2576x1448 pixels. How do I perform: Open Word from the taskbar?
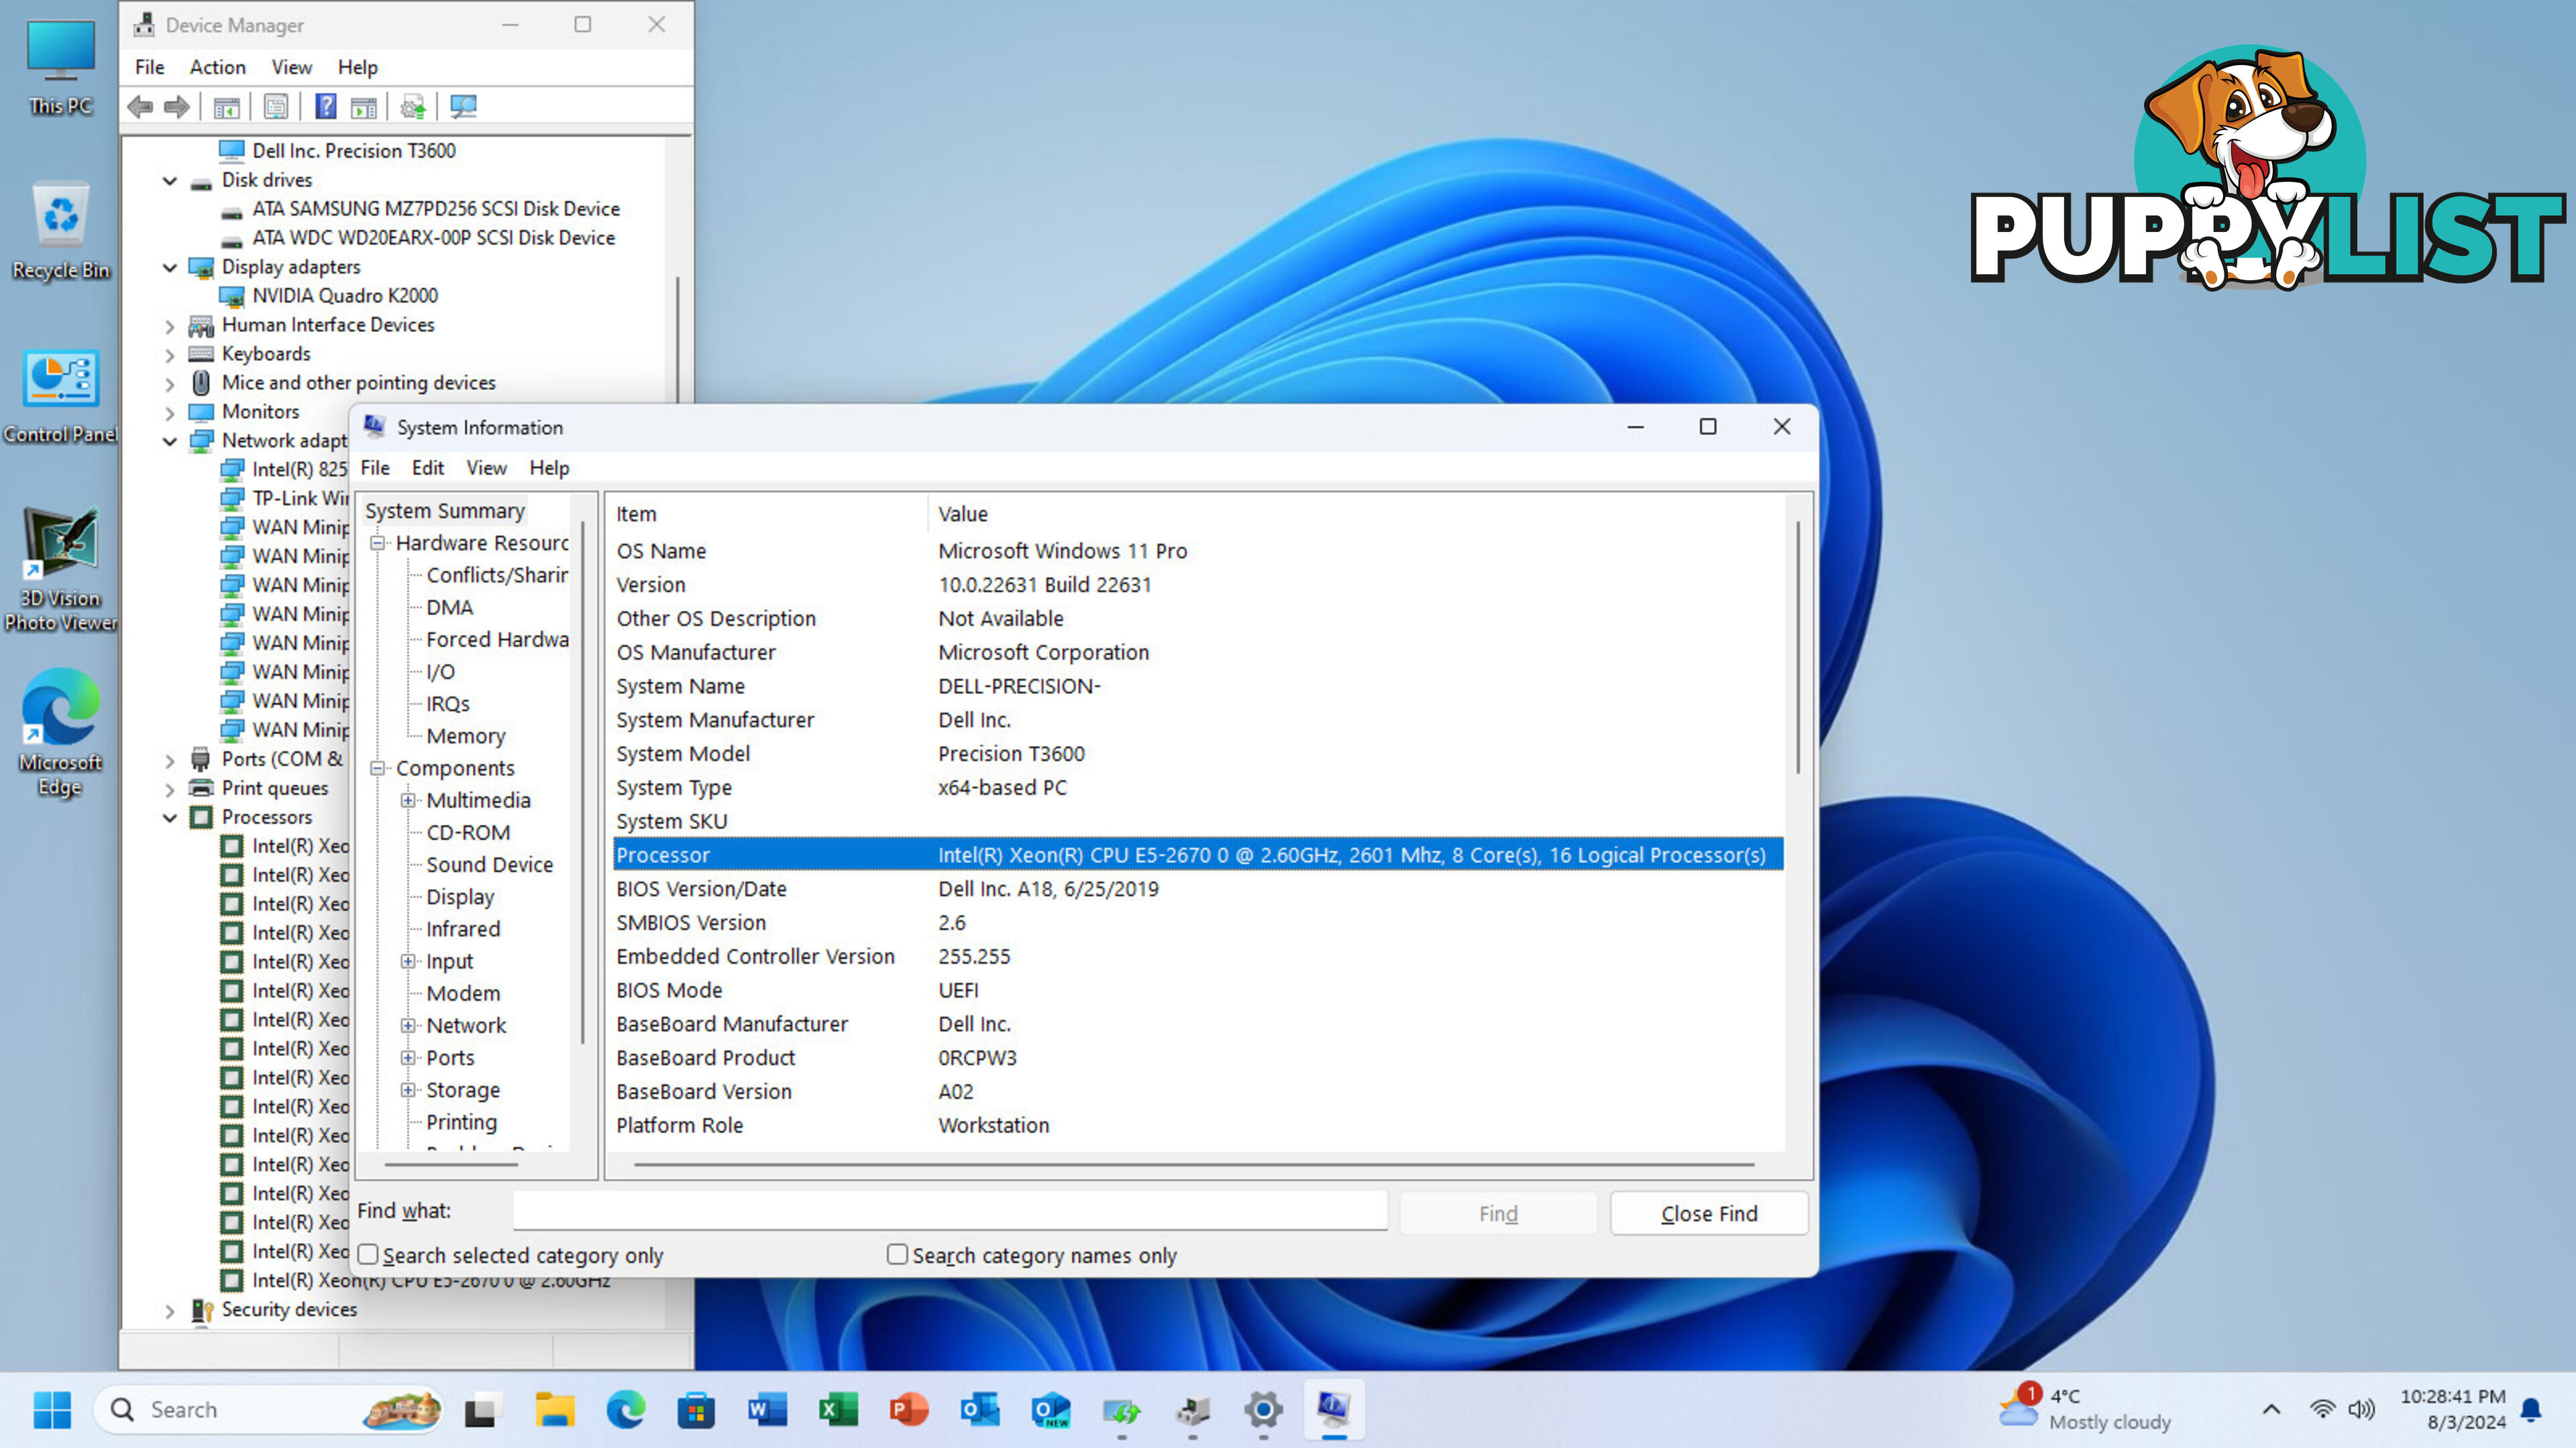[x=767, y=1410]
